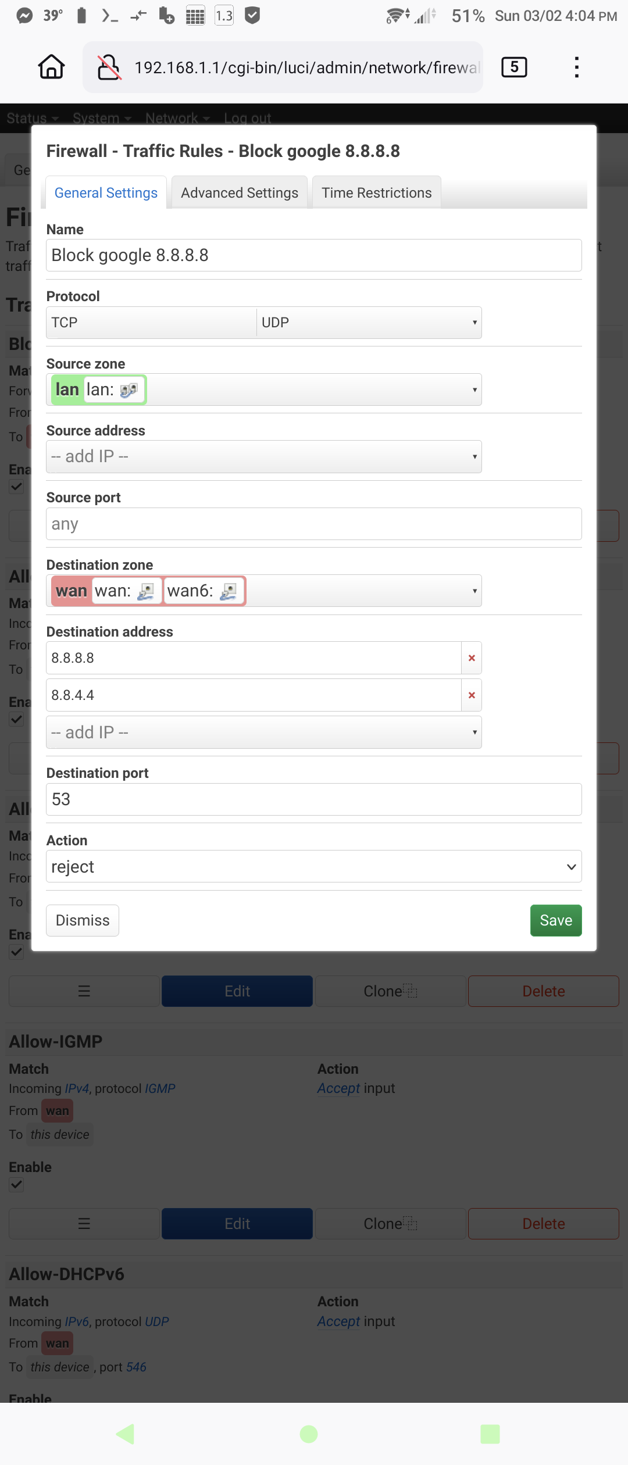The height and width of the screenshot is (1465, 628).
Task: Switch to the Time Restrictions tab
Action: [x=377, y=192]
